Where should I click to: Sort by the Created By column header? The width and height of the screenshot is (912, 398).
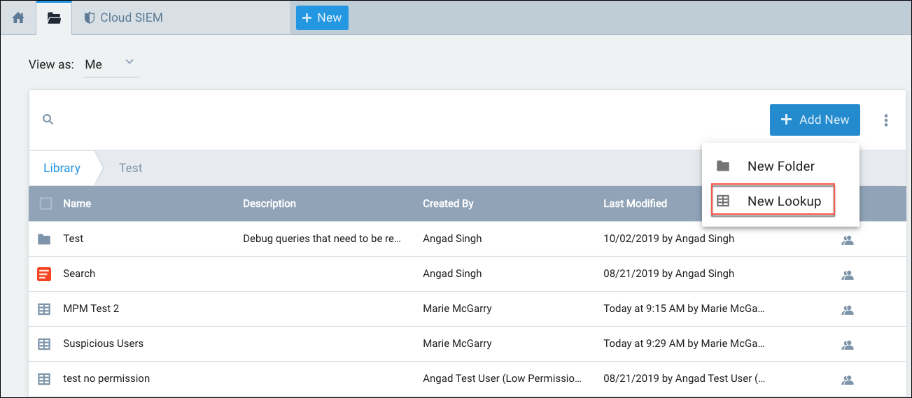point(448,204)
